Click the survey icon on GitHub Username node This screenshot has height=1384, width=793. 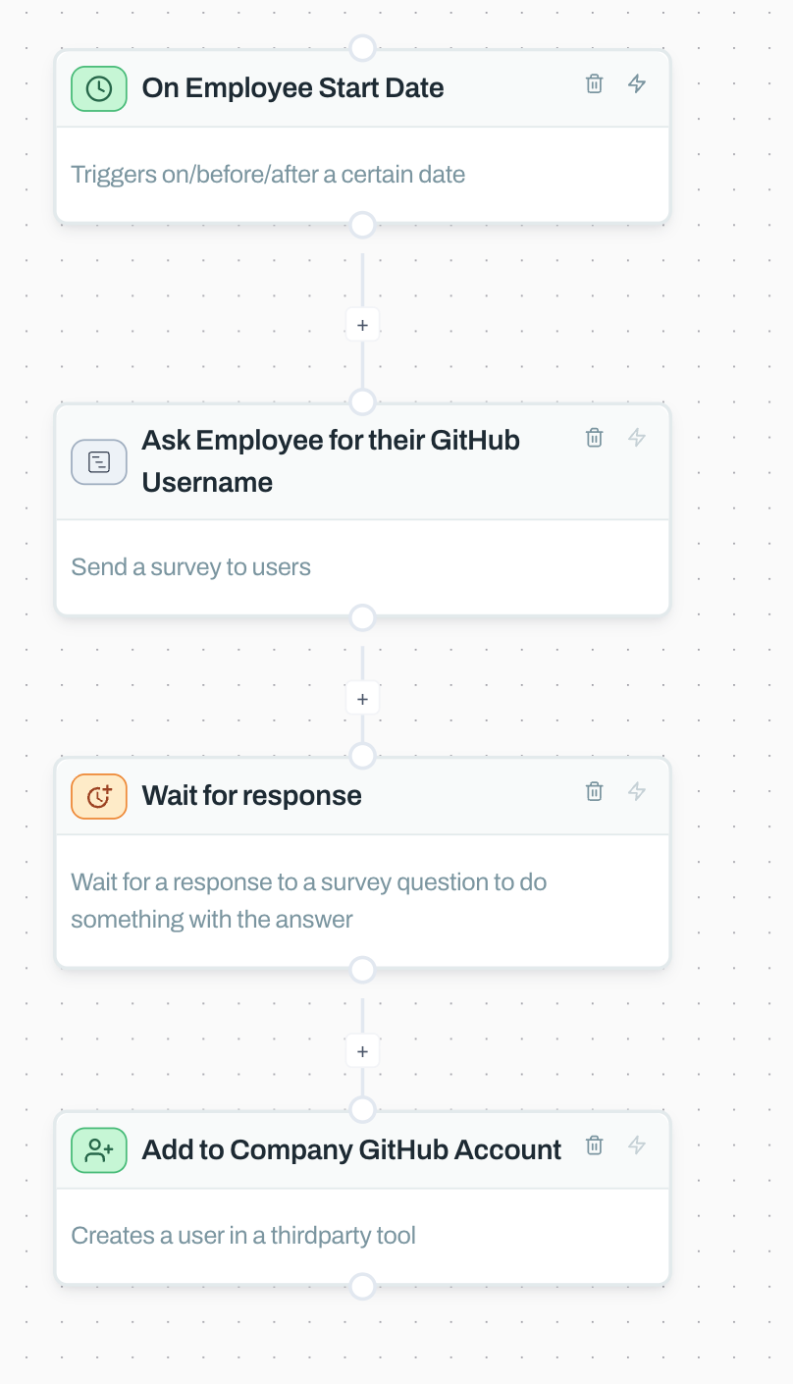tap(99, 461)
